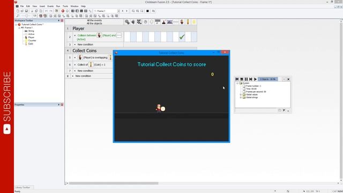Viewport: 343px width, 193px height.
Task: Open the Run menu
Action: (58, 6)
